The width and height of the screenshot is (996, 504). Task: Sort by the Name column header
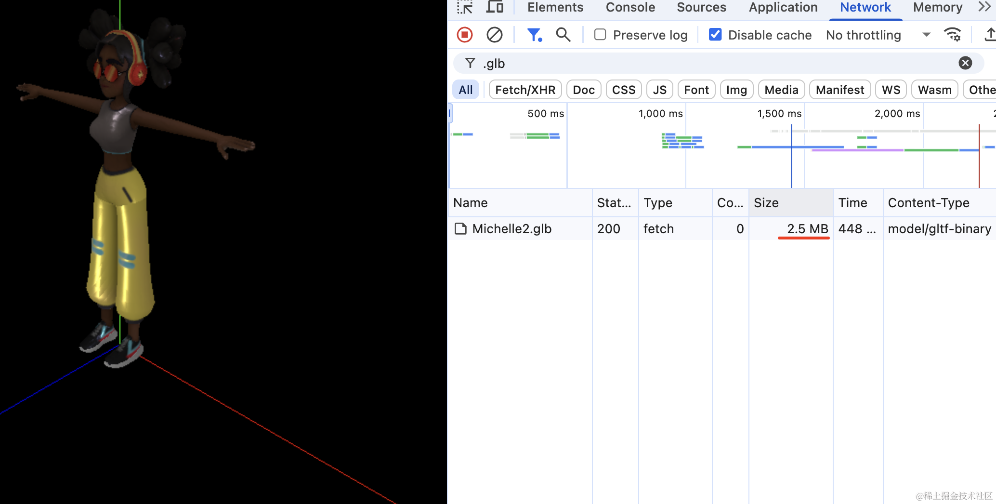coord(520,203)
